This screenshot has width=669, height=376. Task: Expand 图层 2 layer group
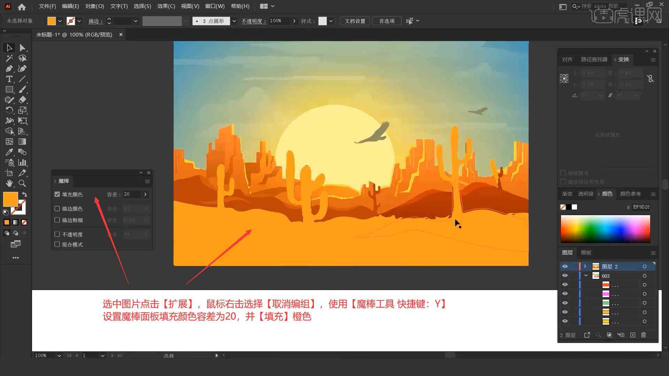pos(584,266)
